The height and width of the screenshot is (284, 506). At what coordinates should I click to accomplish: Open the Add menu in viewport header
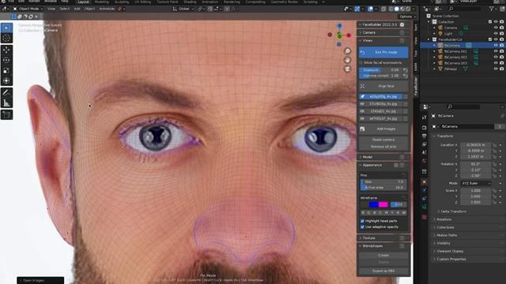77,9
